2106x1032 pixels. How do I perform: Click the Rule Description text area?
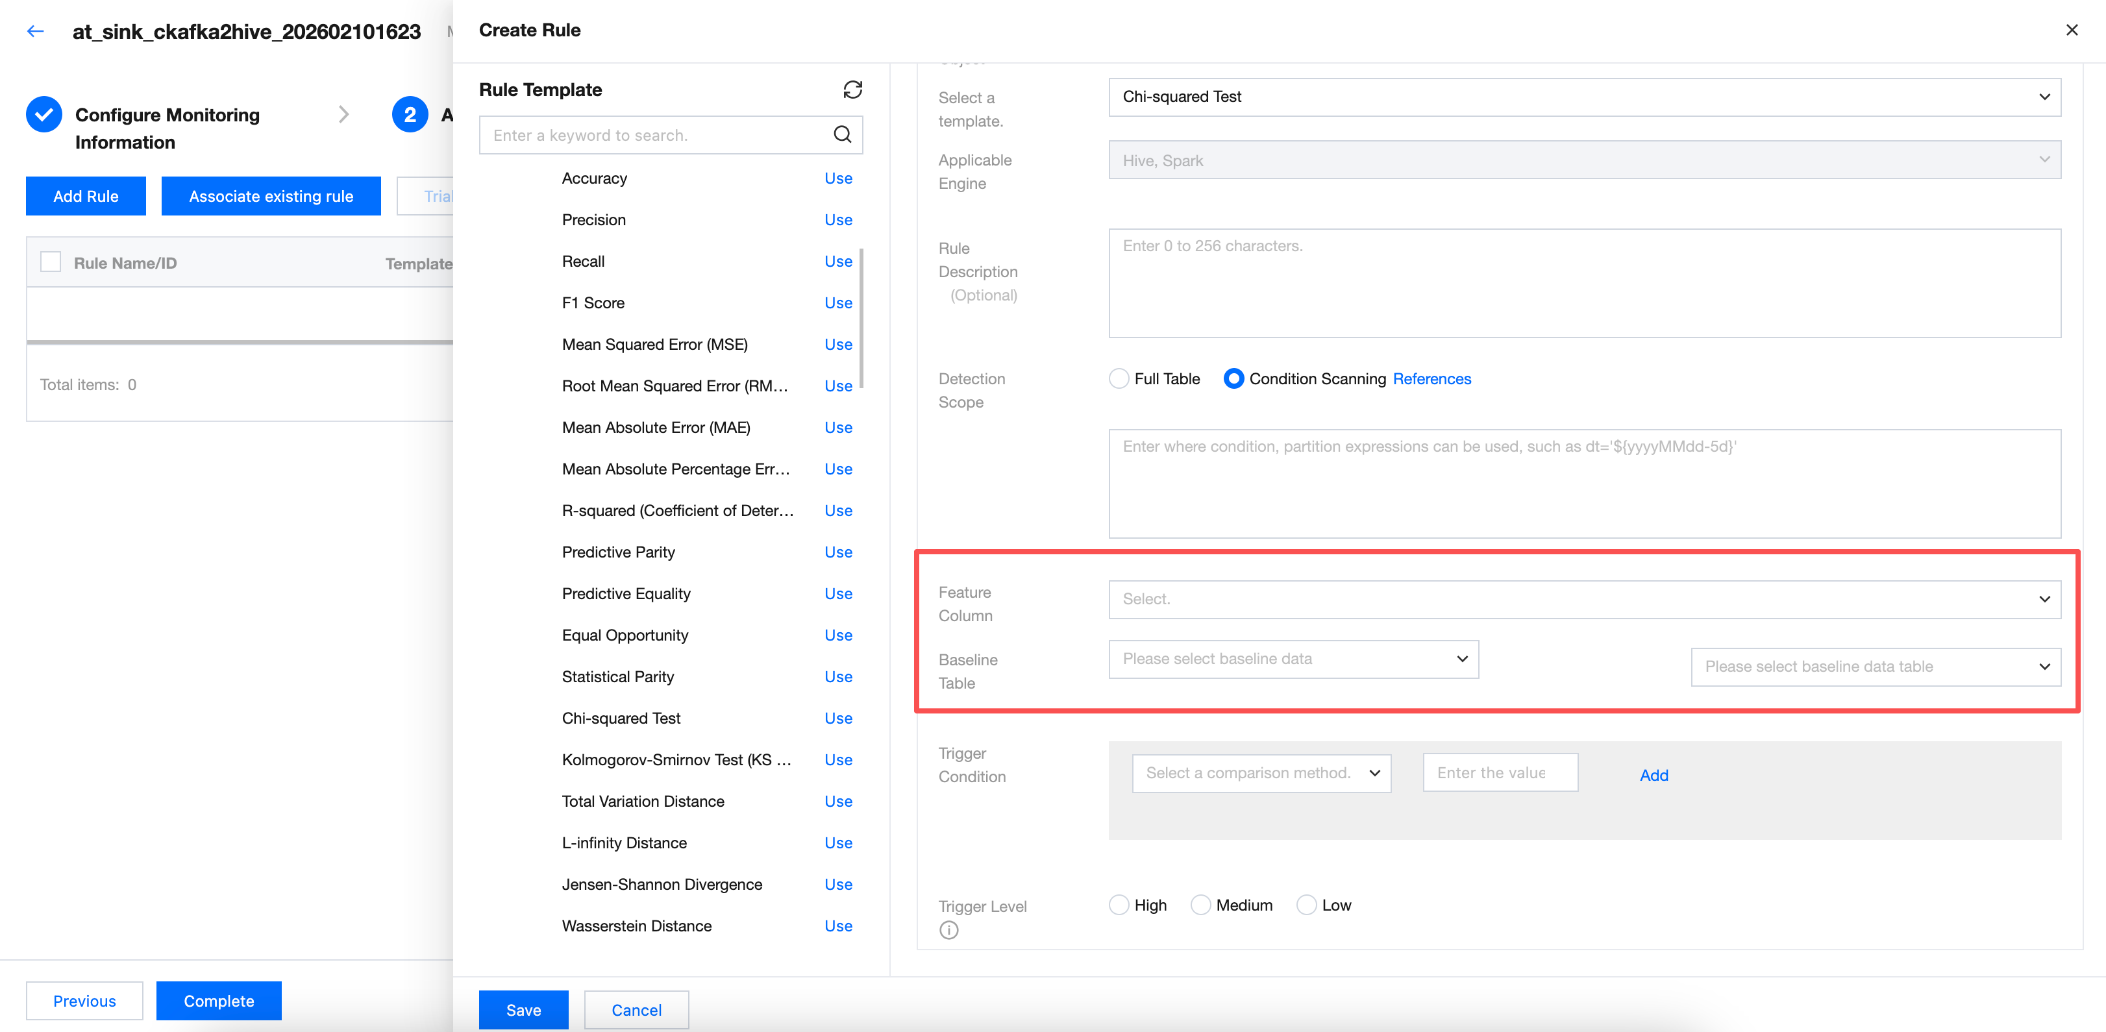point(1583,283)
